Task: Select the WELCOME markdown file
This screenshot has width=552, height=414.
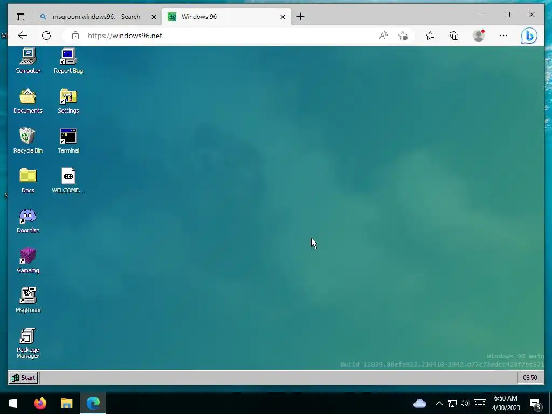Action: (x=68, y=180)
